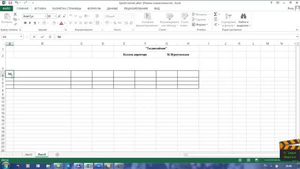
Task: Click into the formula bar
Action: tap(176, 37)
